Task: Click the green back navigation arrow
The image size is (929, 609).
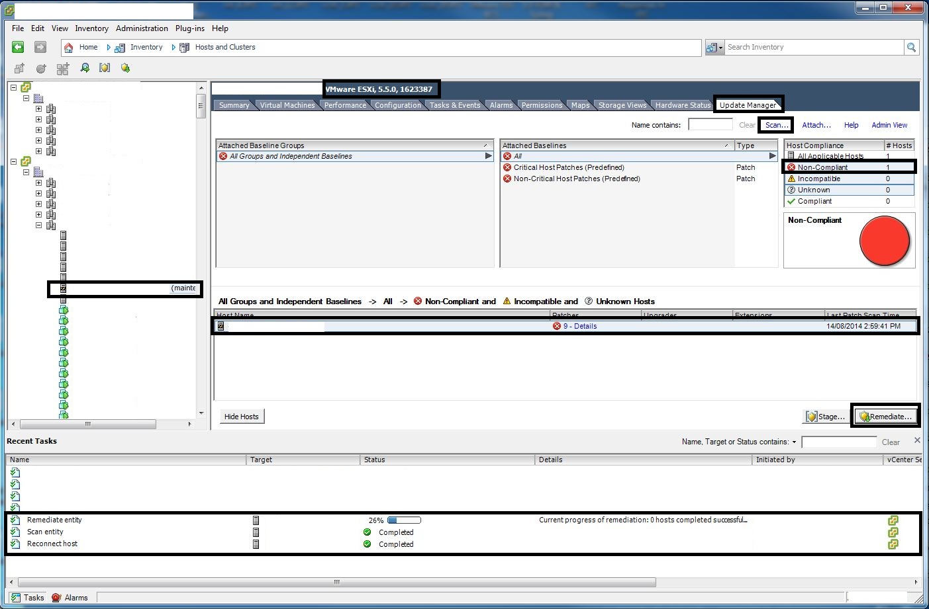Action: point(18,47)
